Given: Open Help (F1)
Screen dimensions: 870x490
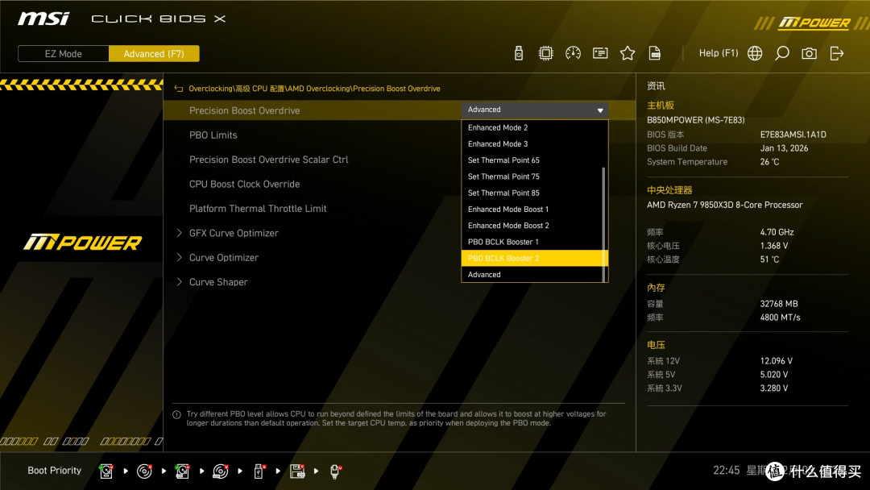Looking at the screenshot, I should [718, 53].
